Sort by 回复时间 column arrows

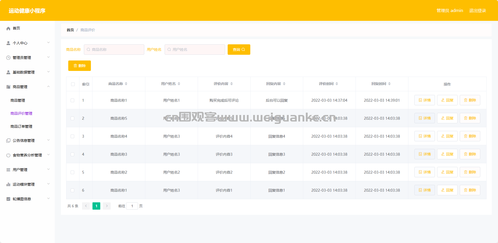389,84
